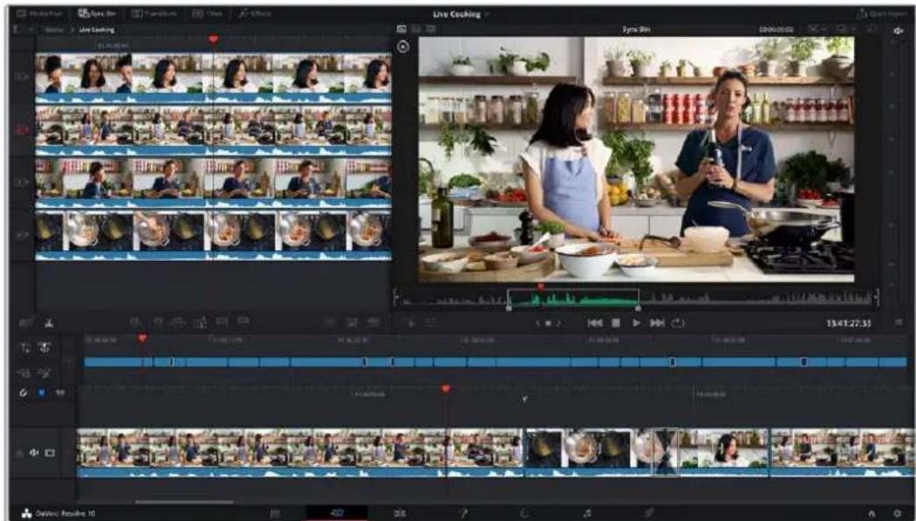
Task: Switch to the Color page icon
Action: (x=524, y=513)
